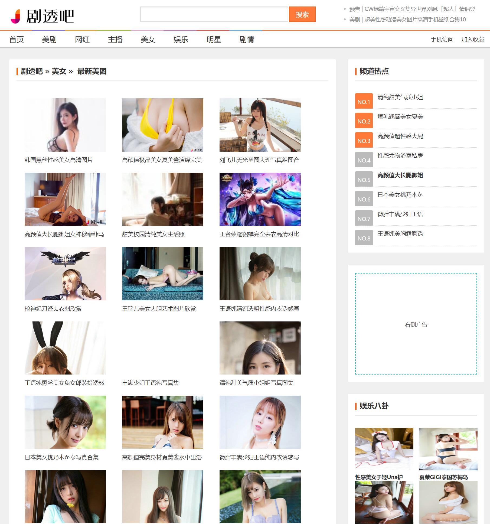This screenshot has width=490, height=524.
Task: Open the 首页 navigation tab
Action: [x=17, y=40]
